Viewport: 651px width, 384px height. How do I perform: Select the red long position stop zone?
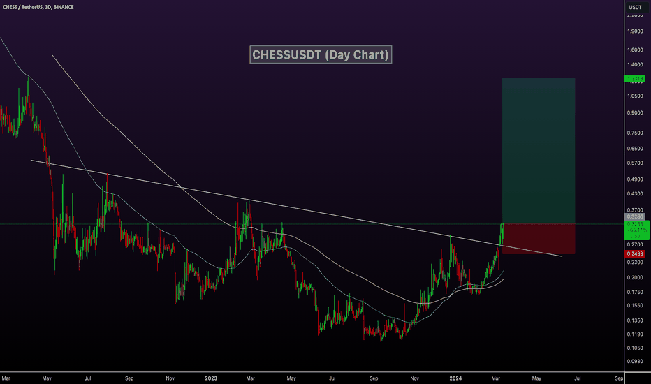[539, 239]
